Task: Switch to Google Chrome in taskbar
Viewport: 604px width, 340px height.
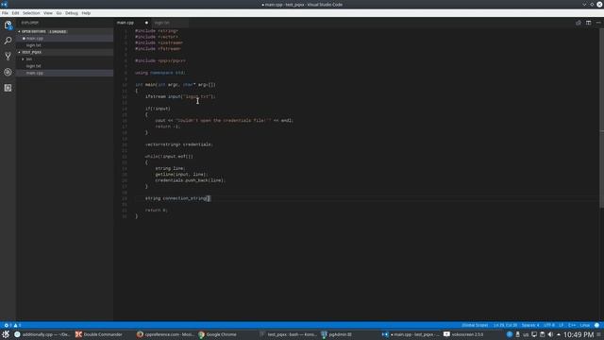Action: tap(218, 334)
